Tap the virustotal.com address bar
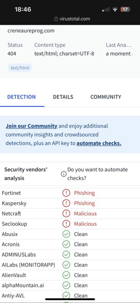The height and width of the screenshot is (303, 140). (72, 19)
